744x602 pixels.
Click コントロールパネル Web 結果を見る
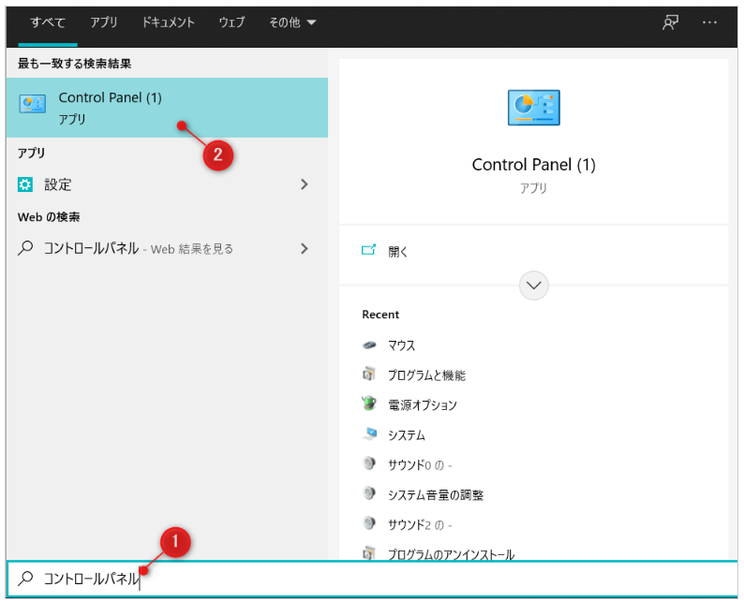167,248
